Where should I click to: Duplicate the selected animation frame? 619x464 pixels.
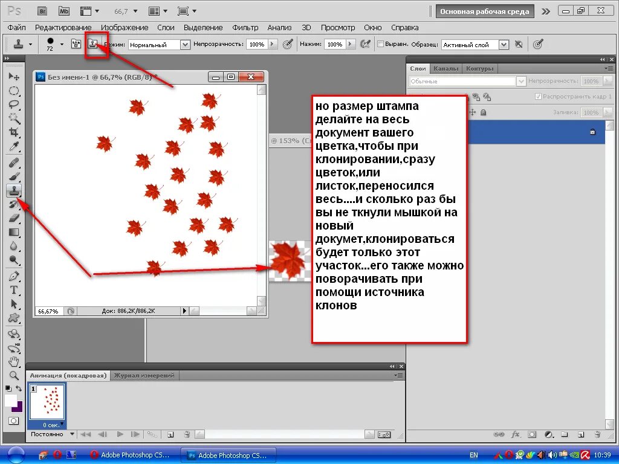coord(170,435)
